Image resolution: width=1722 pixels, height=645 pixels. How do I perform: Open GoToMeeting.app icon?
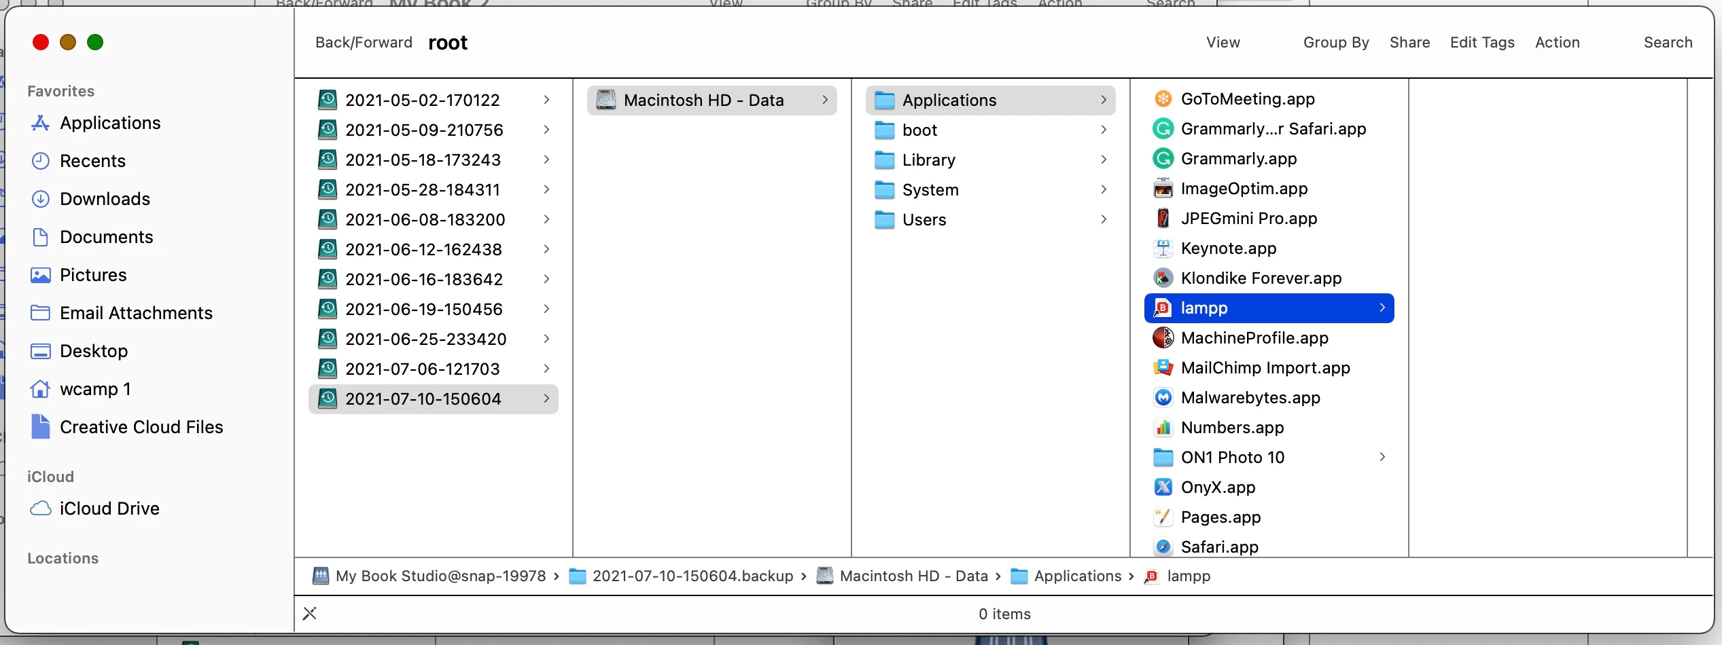point(1163,99)
